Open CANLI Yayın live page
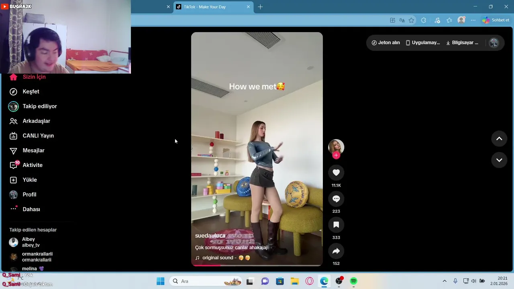The width and height of the screenshot is (514, 289). [x=31, y=136]
